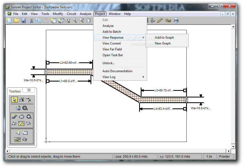Image resolution: width=243 pixels, height=167 pixels.
Task: Select Auto Documentation menu entry
Action: (120, 71)
